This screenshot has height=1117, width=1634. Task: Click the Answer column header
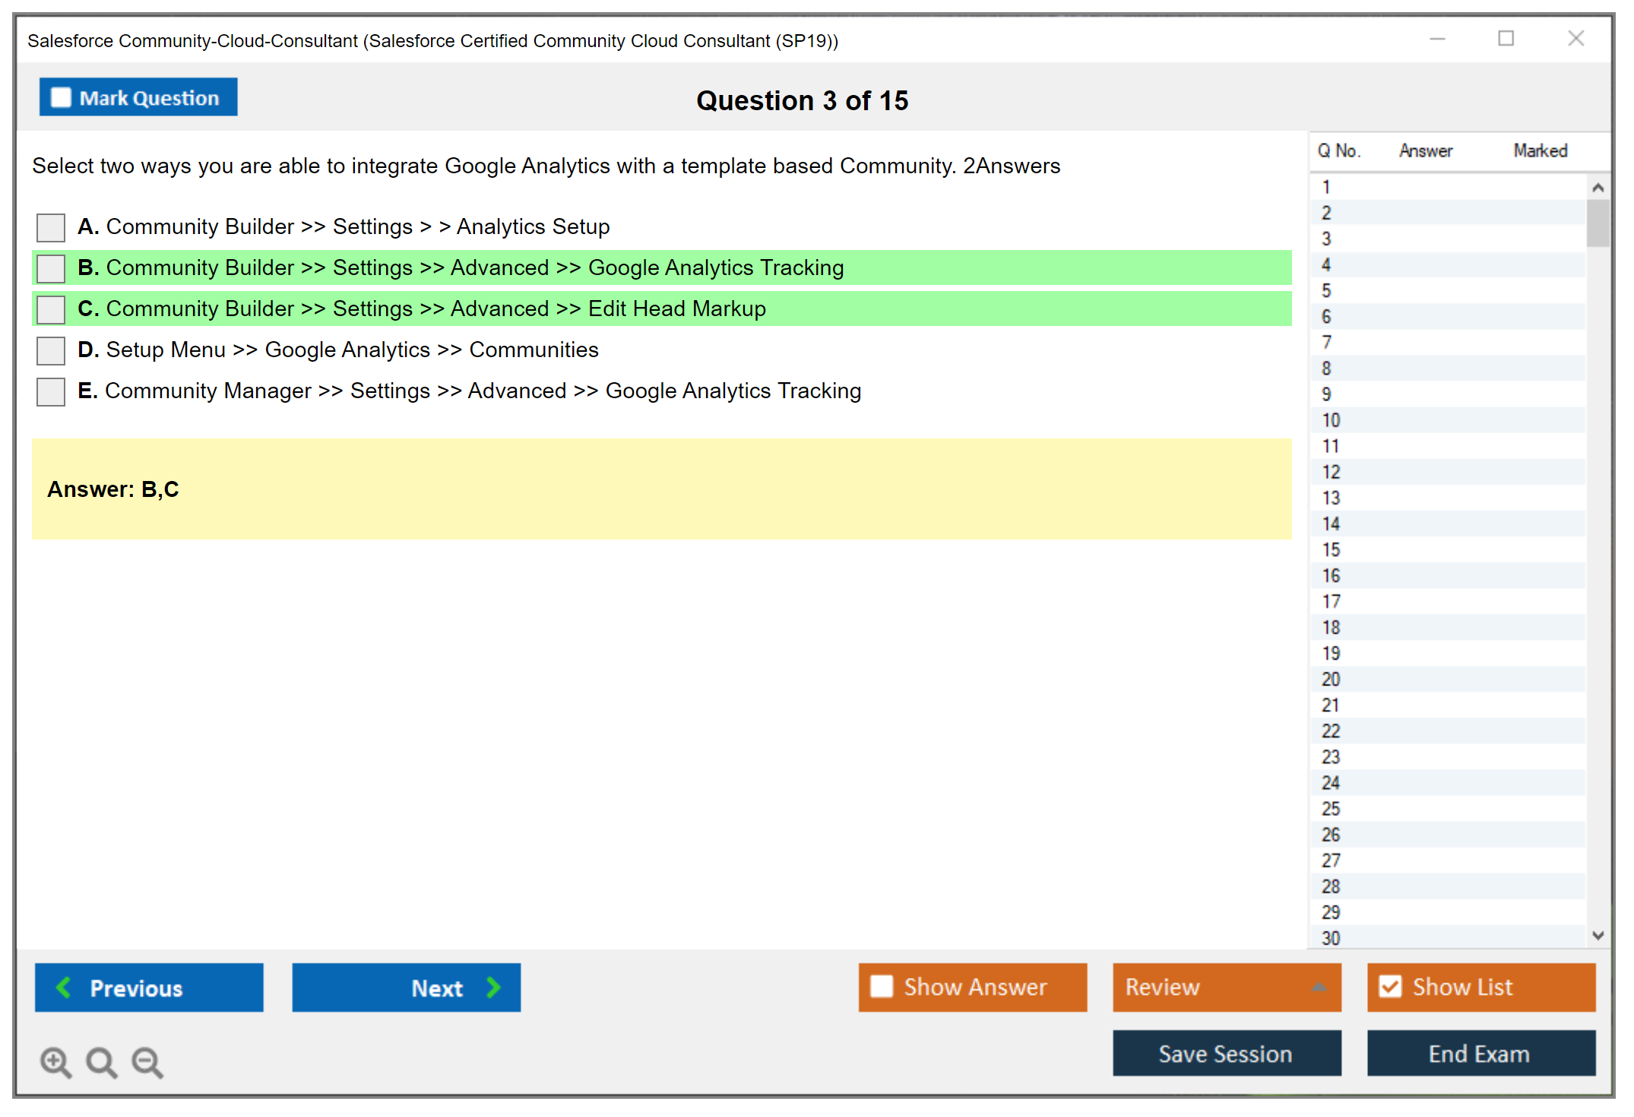pos(1426,150)
